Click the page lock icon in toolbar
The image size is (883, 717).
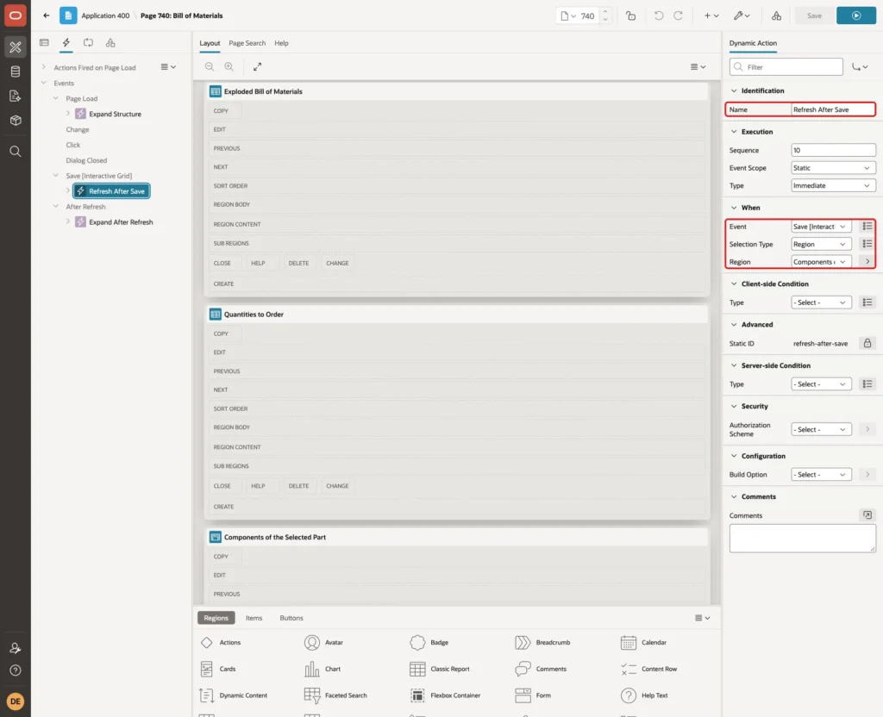pyautogui.click(x=630, y=16)
